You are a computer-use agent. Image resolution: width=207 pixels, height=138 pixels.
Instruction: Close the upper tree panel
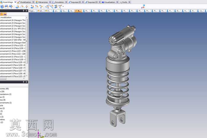click(26, 11)
